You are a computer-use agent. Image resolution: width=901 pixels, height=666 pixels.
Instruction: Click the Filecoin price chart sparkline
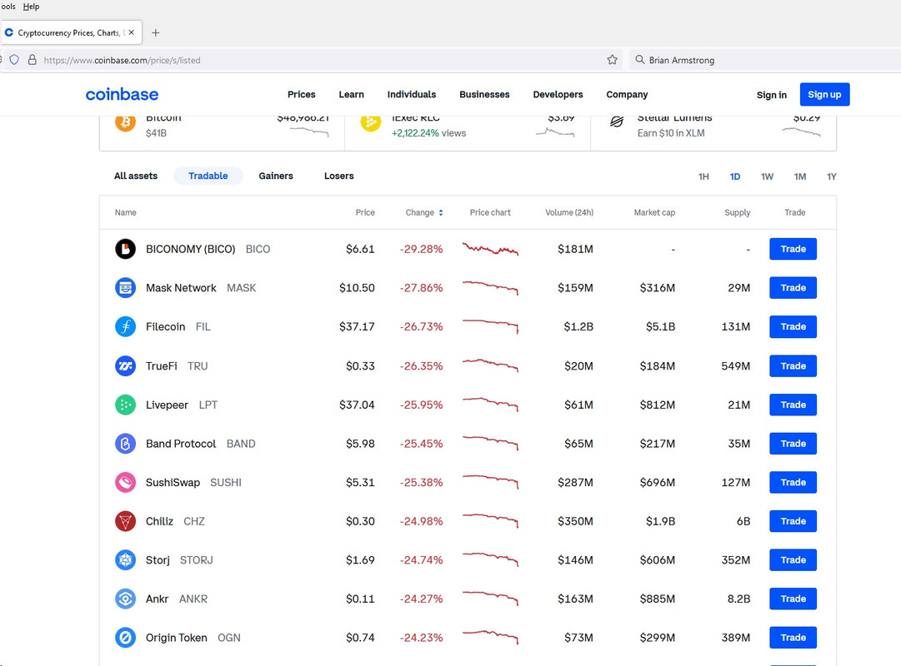(x=490, y=326)
